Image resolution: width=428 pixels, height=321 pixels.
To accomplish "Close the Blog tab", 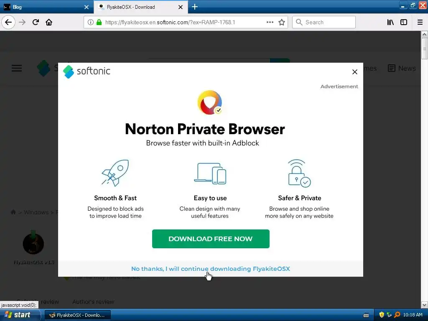I will coord(86,7).
